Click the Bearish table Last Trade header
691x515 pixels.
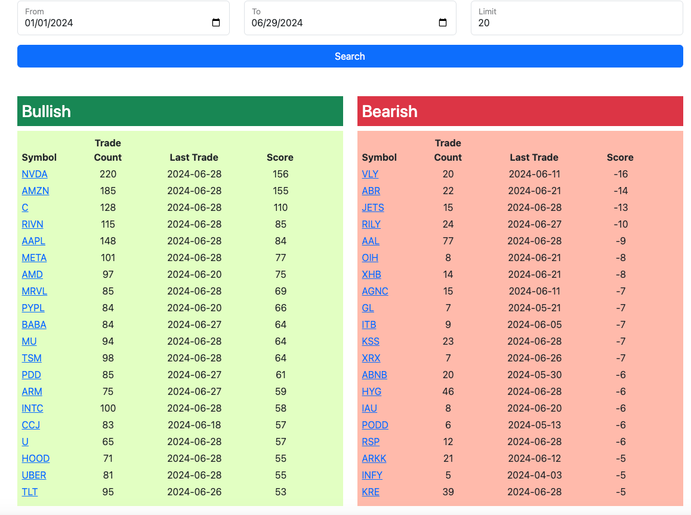pos(534,158)
